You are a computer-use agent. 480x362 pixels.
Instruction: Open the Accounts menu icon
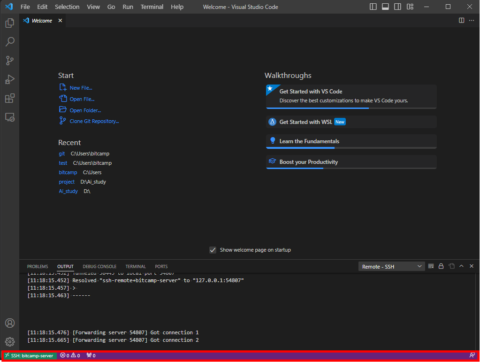coord(10,323)
